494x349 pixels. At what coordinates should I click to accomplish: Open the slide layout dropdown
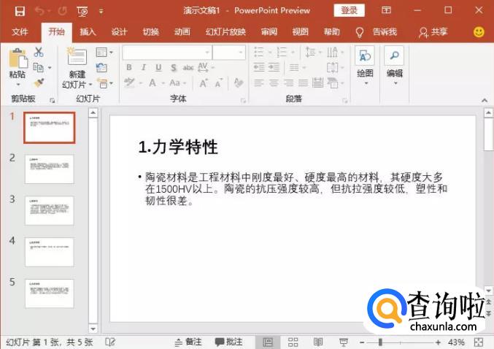[104, 52]
